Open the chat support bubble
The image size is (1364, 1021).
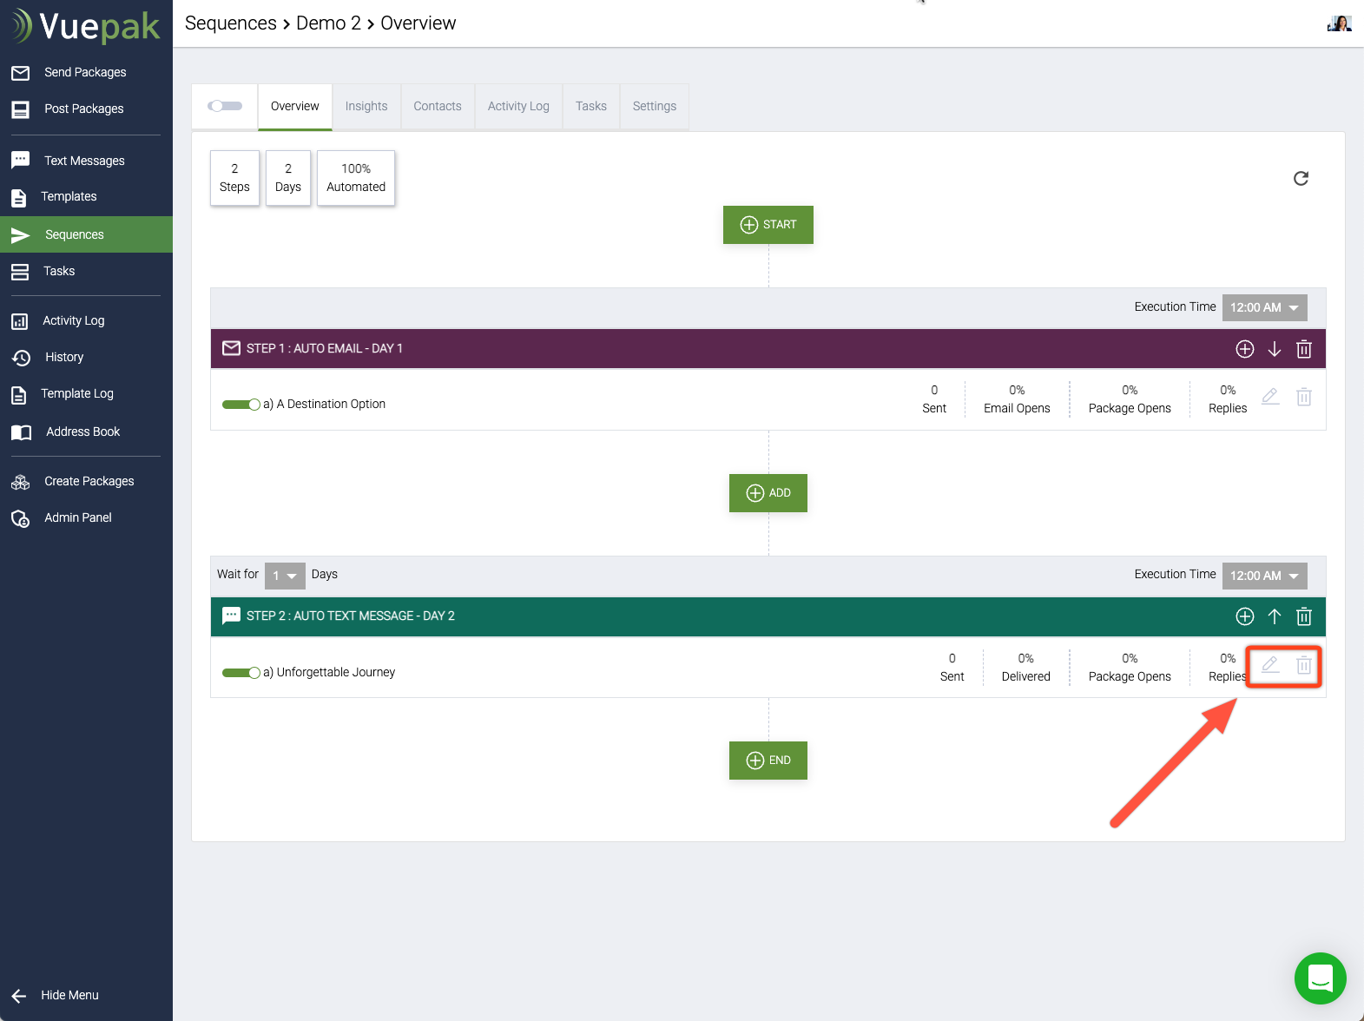tap(1320, 978)
